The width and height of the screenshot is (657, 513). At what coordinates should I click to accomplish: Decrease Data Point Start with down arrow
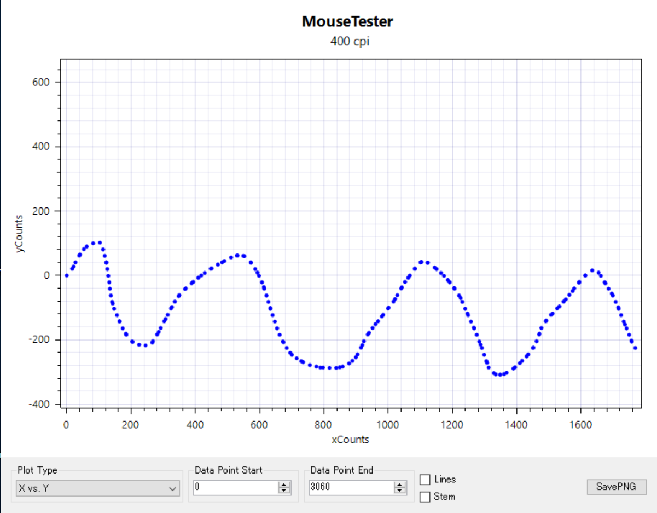tap(284, 491)
